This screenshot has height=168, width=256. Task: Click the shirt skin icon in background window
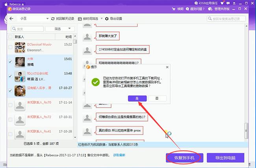pos(222,3)
